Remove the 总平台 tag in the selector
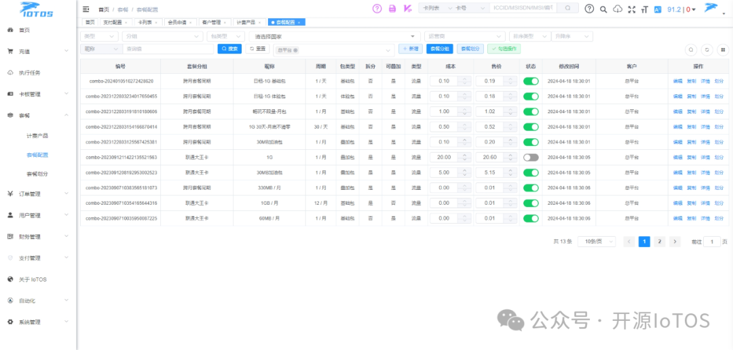Viewport: 733px width, 350px height. (295, 50)
